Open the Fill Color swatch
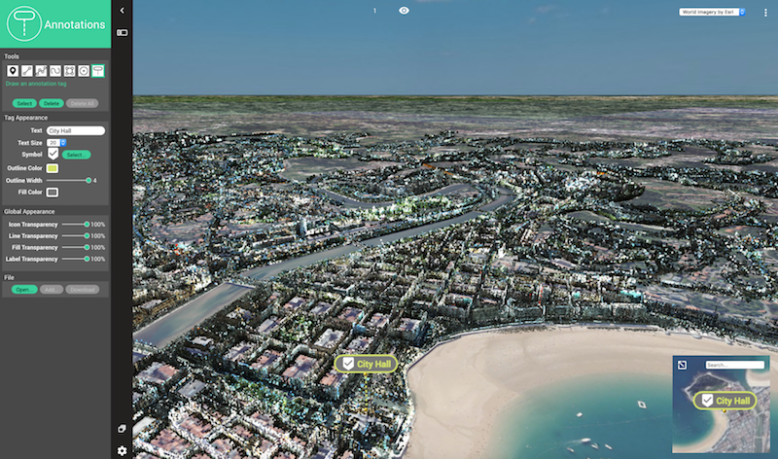778x459 pixels. click(x=53, y=192)
